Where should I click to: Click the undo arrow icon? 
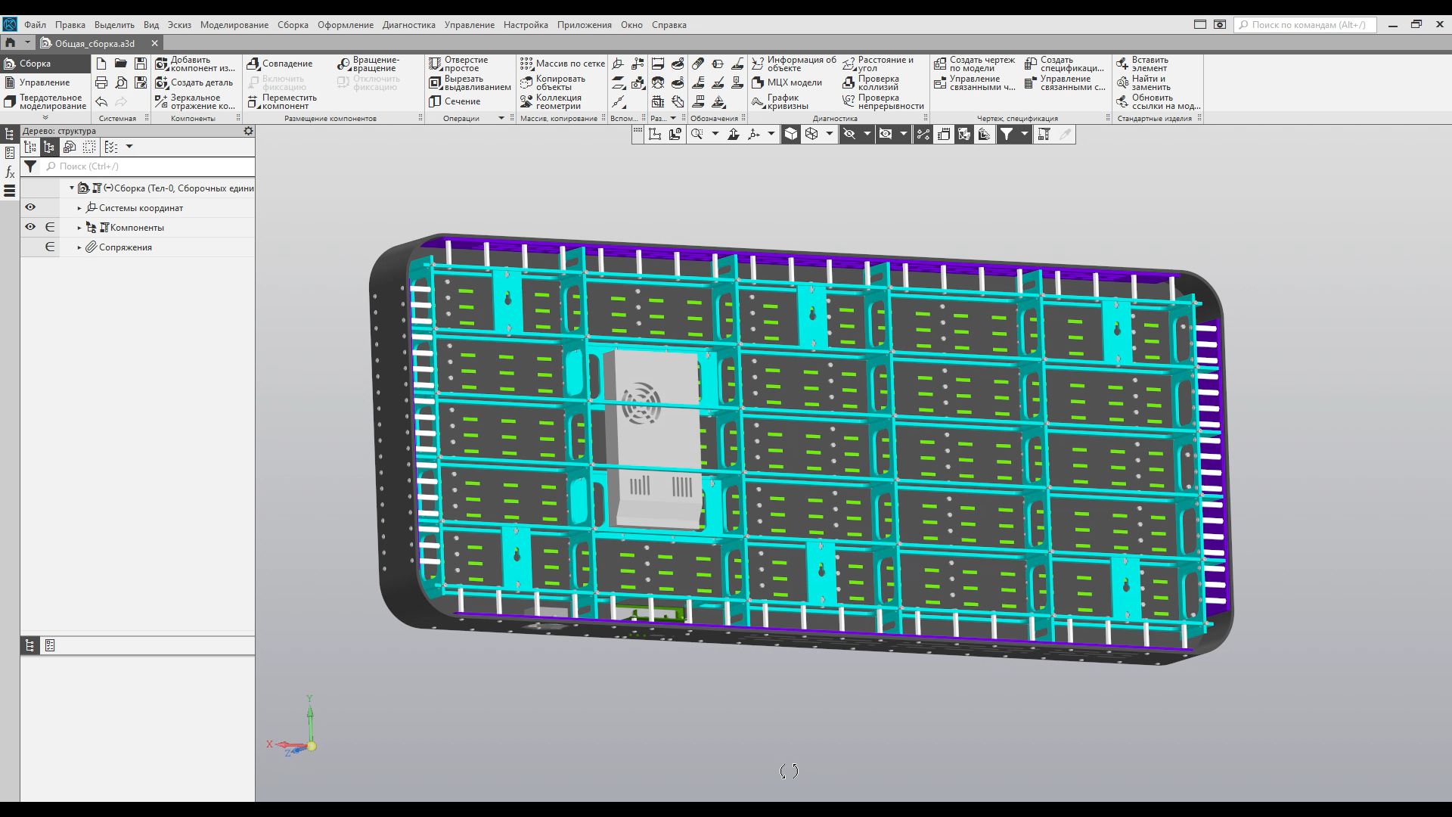click(x=101, y=101)
